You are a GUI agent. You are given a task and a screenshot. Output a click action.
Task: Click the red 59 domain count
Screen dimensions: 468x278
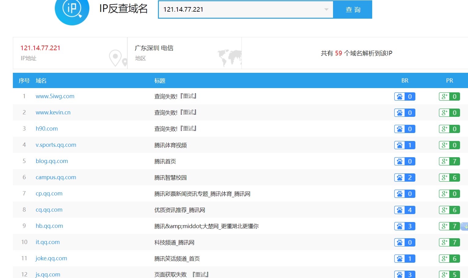[x=339, y=53]
